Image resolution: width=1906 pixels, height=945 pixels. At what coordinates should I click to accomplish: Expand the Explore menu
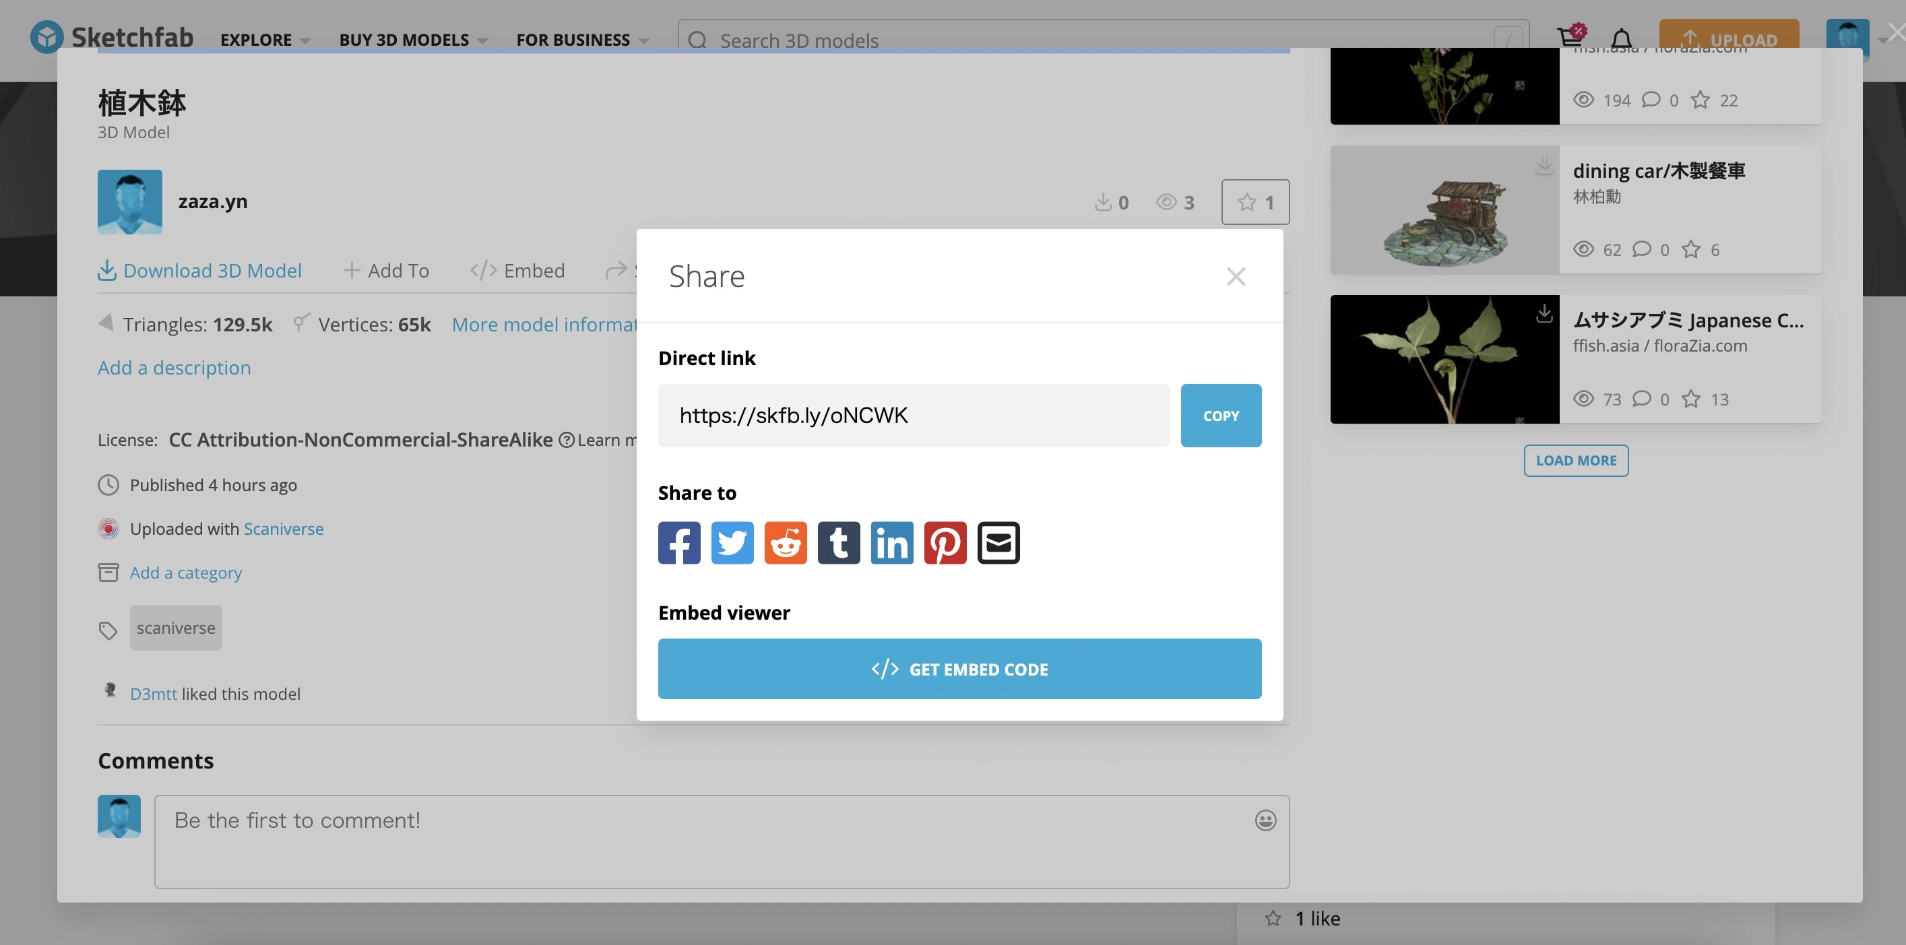264,40
